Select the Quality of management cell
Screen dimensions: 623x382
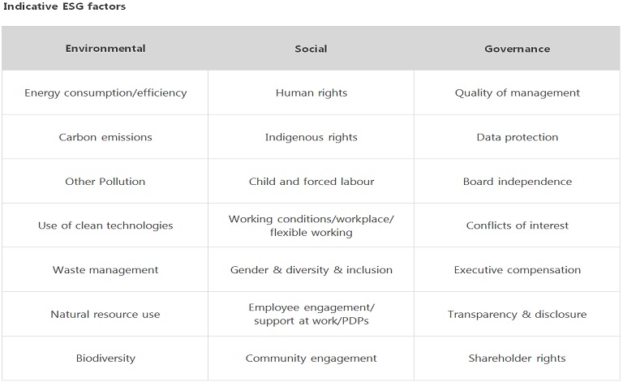(517, 92)
